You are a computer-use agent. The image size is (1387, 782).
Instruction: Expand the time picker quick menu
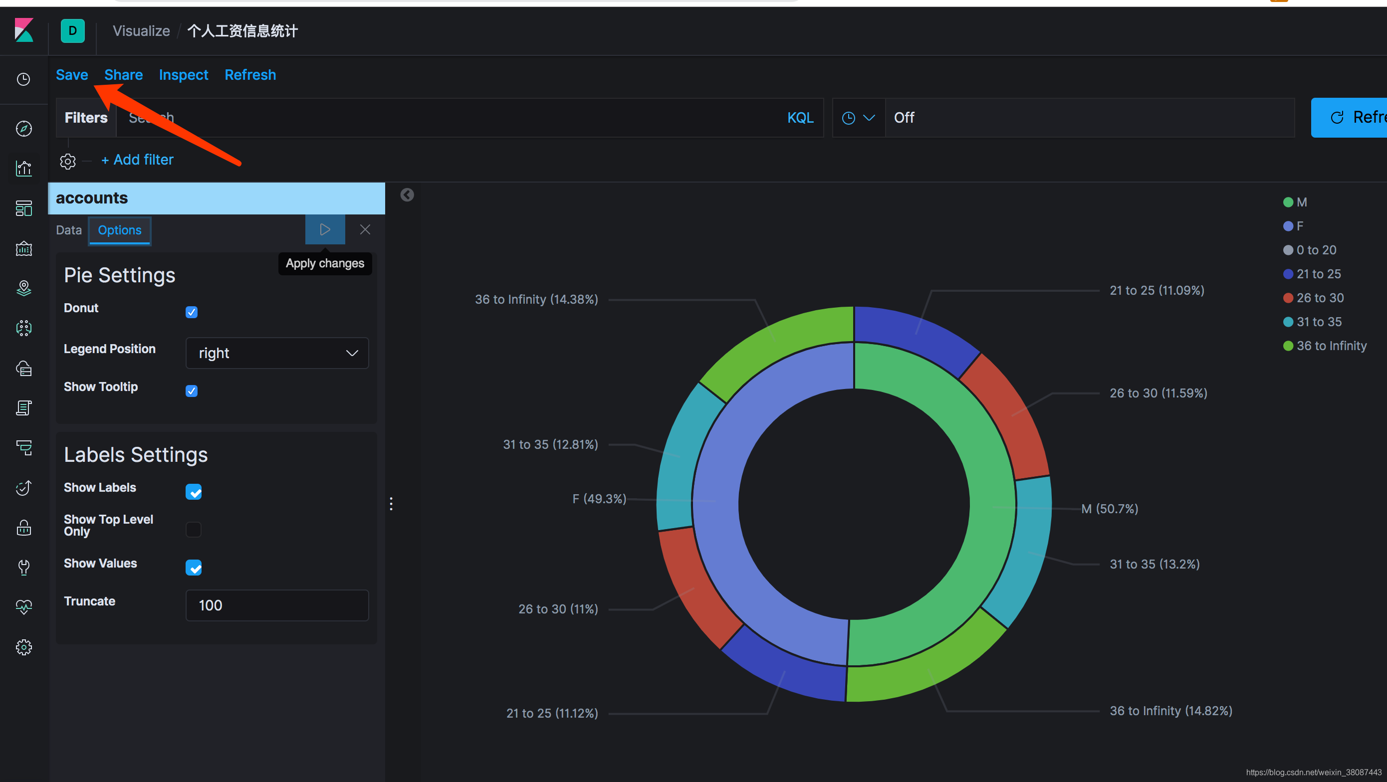[x=858, y=118]
